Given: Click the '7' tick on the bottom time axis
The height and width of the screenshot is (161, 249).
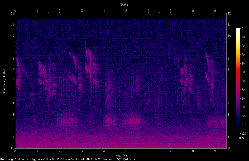Looking at the screenshot, I should point(171,151).
